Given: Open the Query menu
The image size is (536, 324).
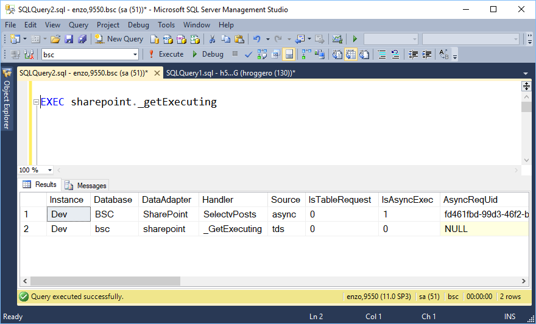Looking at the screenshot, I should (x=79, y=25).
